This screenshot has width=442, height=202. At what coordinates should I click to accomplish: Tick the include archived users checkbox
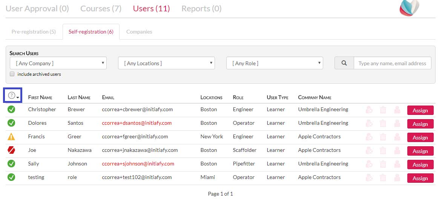click(x=12, y=74)
